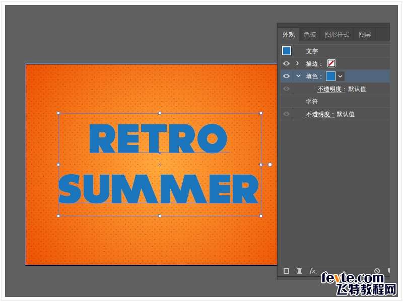Toggle visibility of the 填色 fill

pyautogui.click(x=286, y=76)
